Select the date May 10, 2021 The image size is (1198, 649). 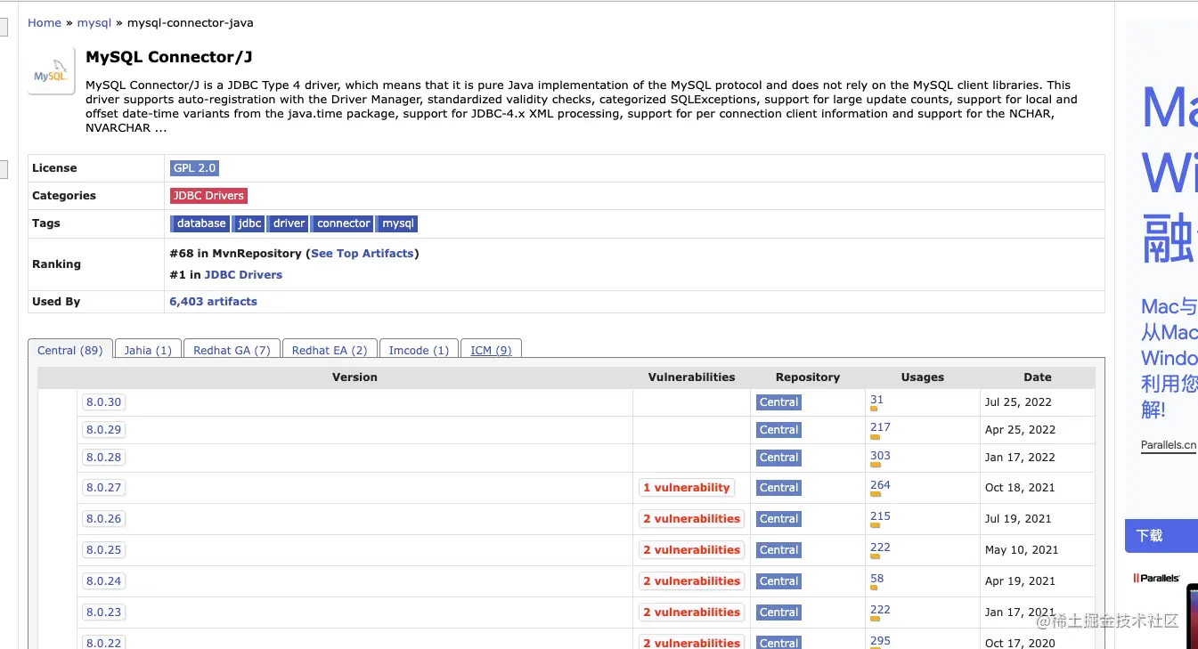[1022, 550]
